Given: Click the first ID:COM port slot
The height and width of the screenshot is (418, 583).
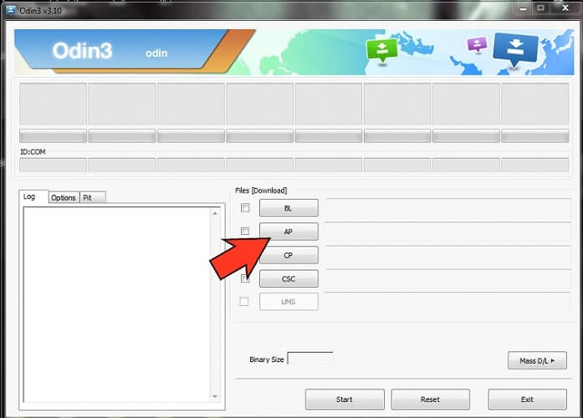Looking at the screenshot, I should tap(53, 165).
